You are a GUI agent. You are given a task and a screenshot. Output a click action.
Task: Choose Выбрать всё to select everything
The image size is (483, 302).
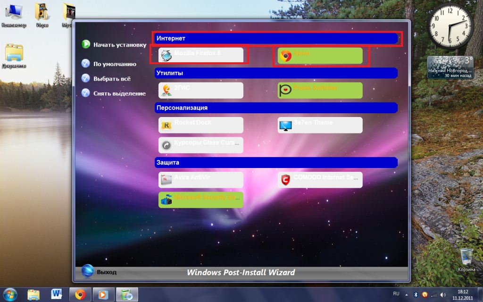(x=106, y=79)
